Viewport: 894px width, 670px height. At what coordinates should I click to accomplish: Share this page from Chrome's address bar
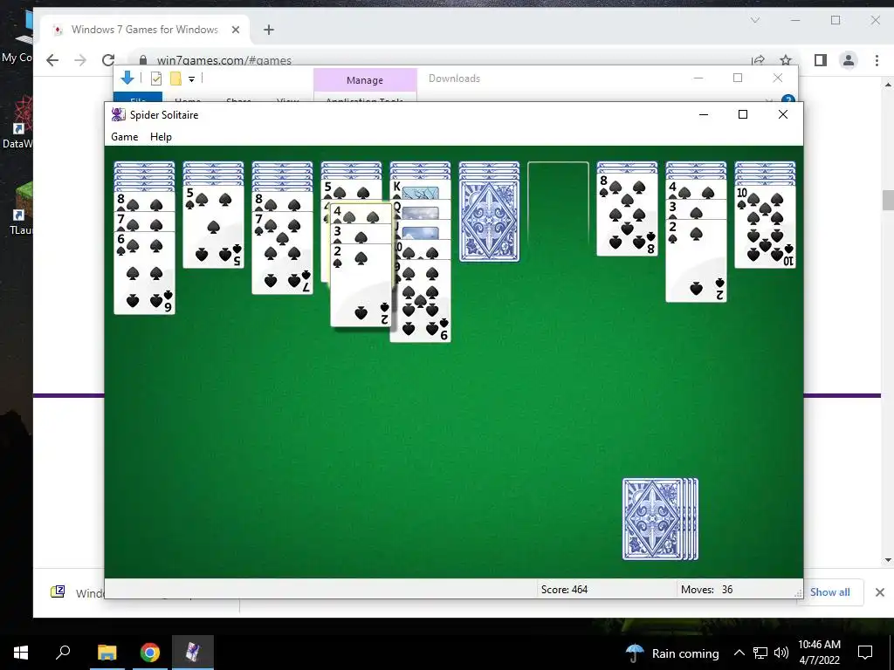(758, 60)
